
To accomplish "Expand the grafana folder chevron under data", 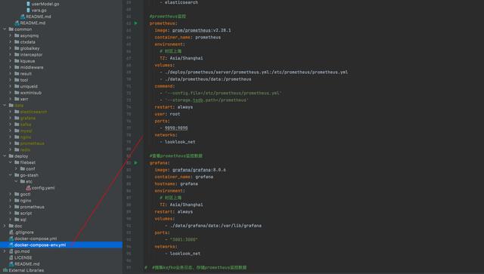I will tap(10, 118).
